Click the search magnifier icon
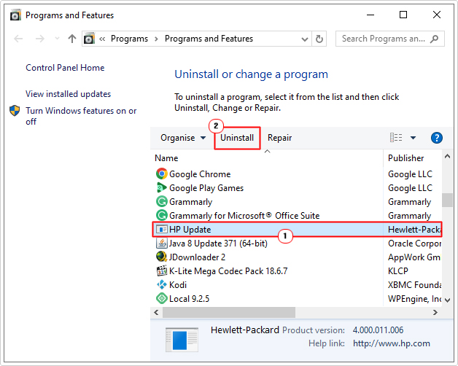 [x=435, y=39]
